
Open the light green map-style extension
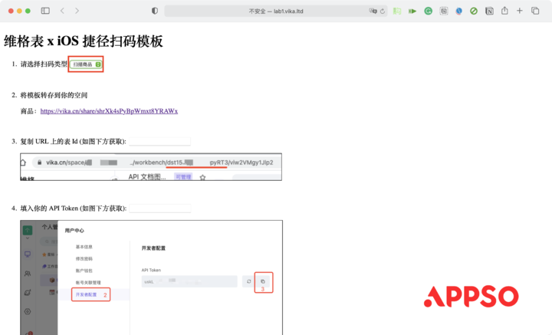point(397,11)
